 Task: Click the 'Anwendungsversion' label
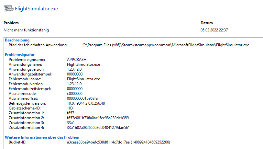(x=27, y=69)
